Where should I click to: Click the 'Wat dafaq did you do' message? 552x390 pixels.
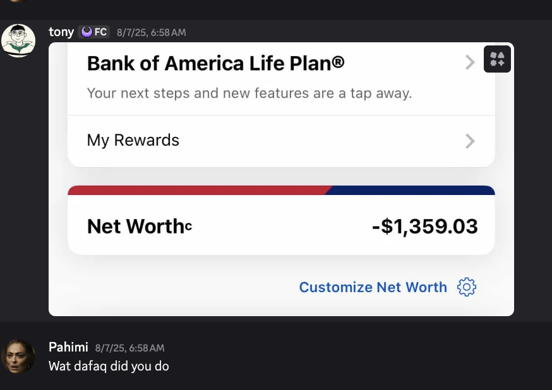click(109, 366)
